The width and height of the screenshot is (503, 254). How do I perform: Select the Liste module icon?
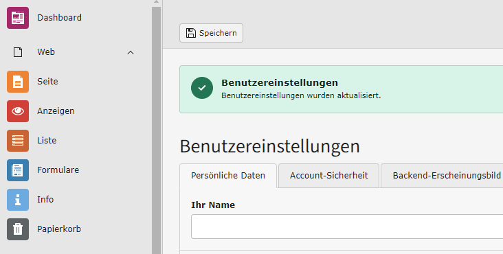[x=18, y=141]
